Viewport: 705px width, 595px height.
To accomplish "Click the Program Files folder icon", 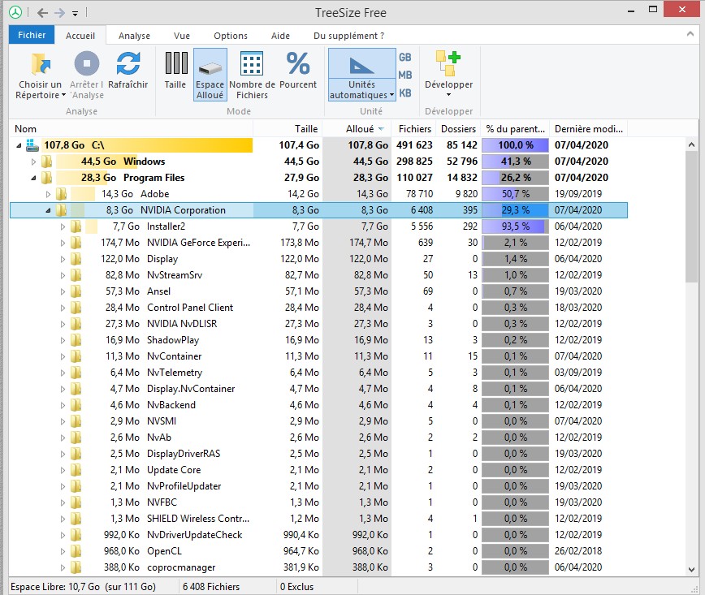I will point(47,178).
